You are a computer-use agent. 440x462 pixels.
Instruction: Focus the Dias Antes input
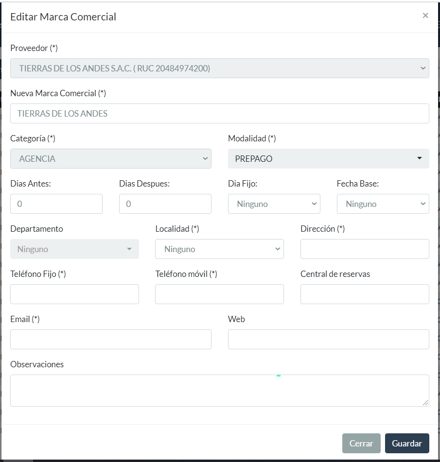pyautogui.click(x=56, y=204)
